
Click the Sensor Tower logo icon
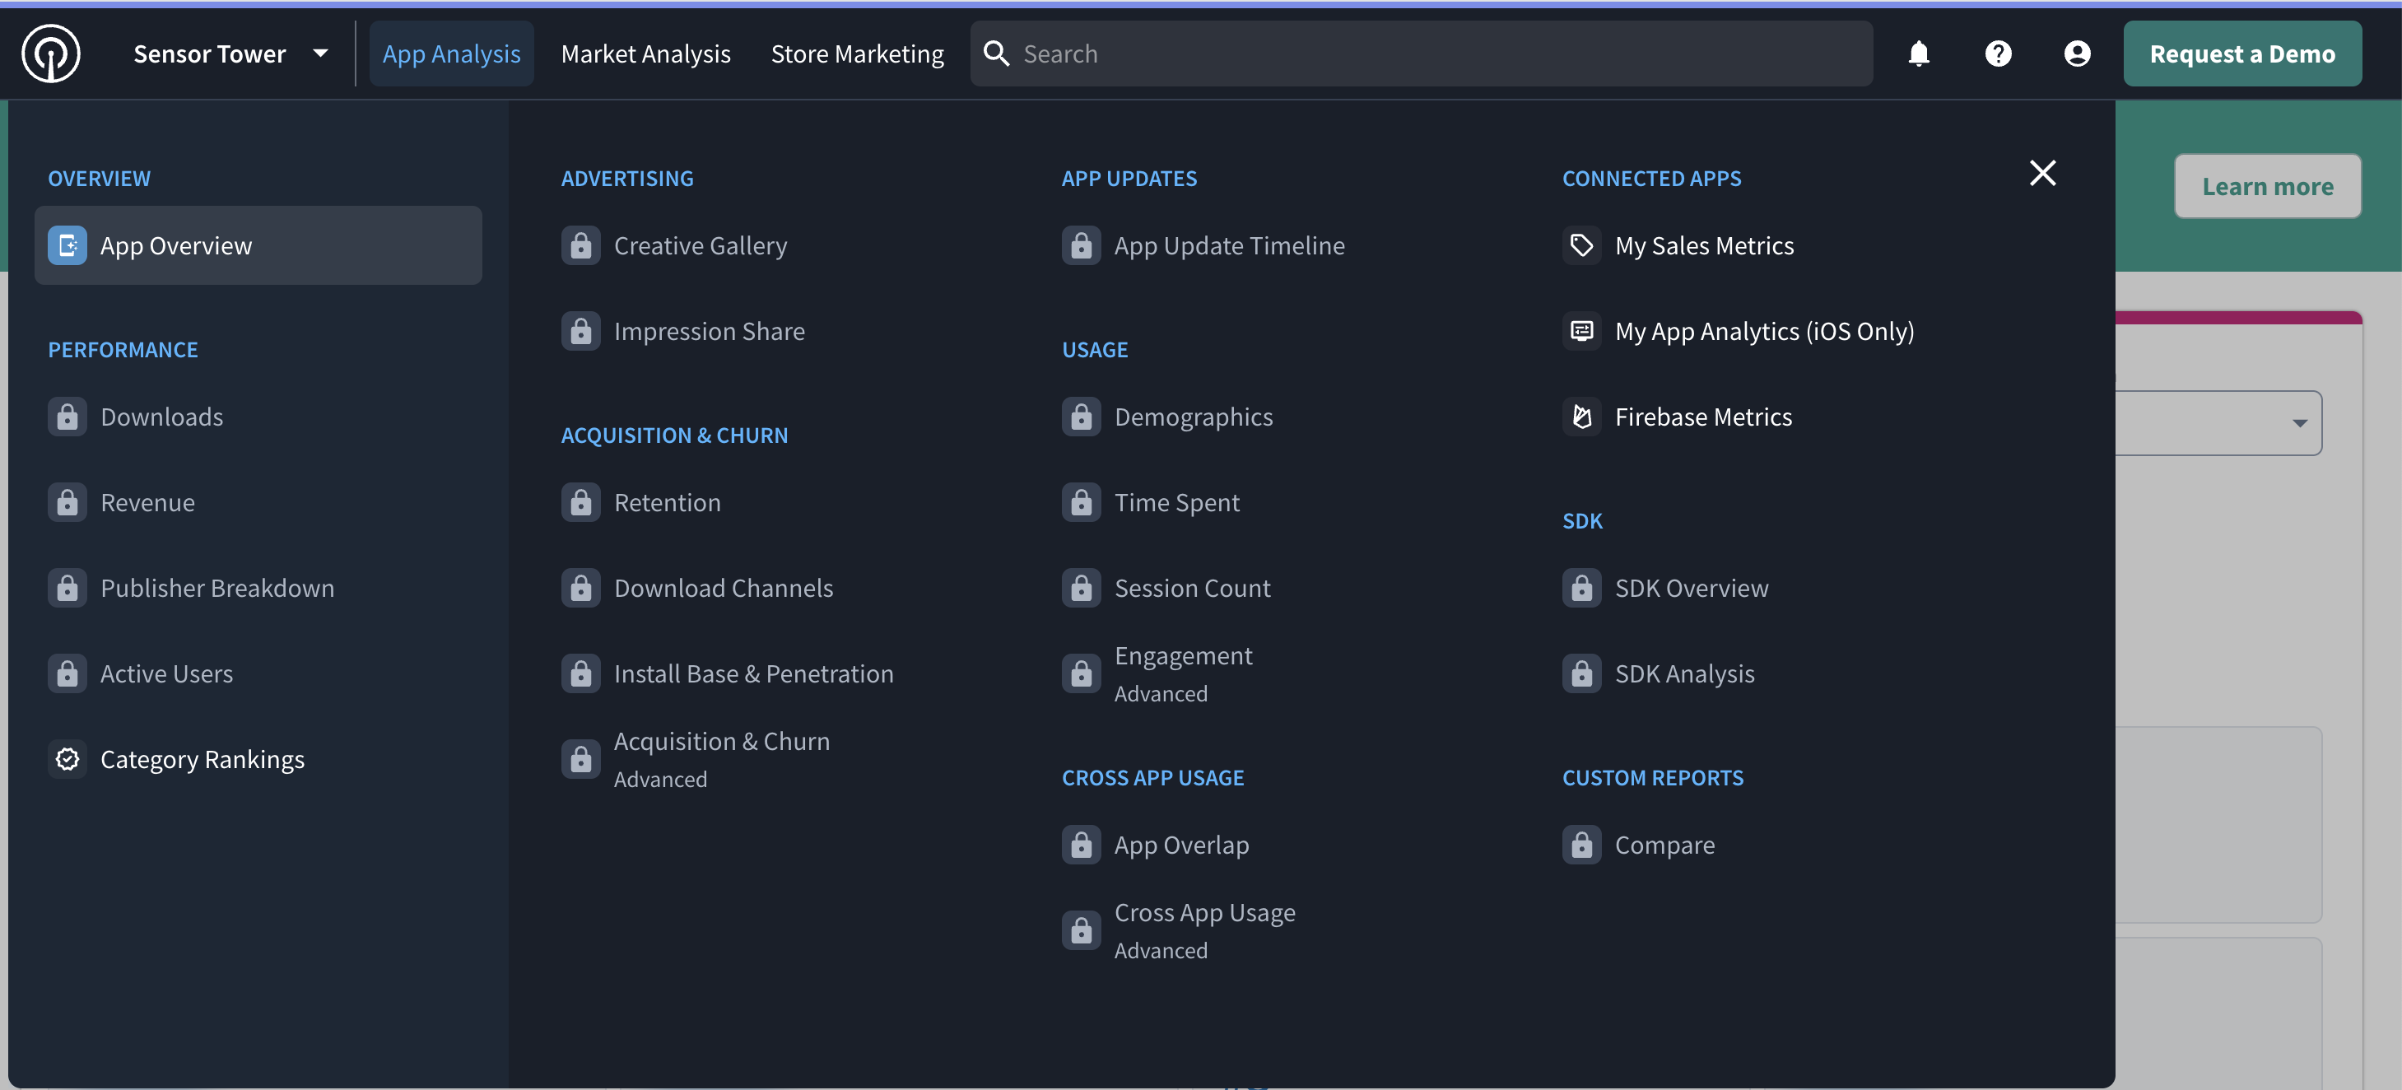pyautogui.click(x=50, y=54)
